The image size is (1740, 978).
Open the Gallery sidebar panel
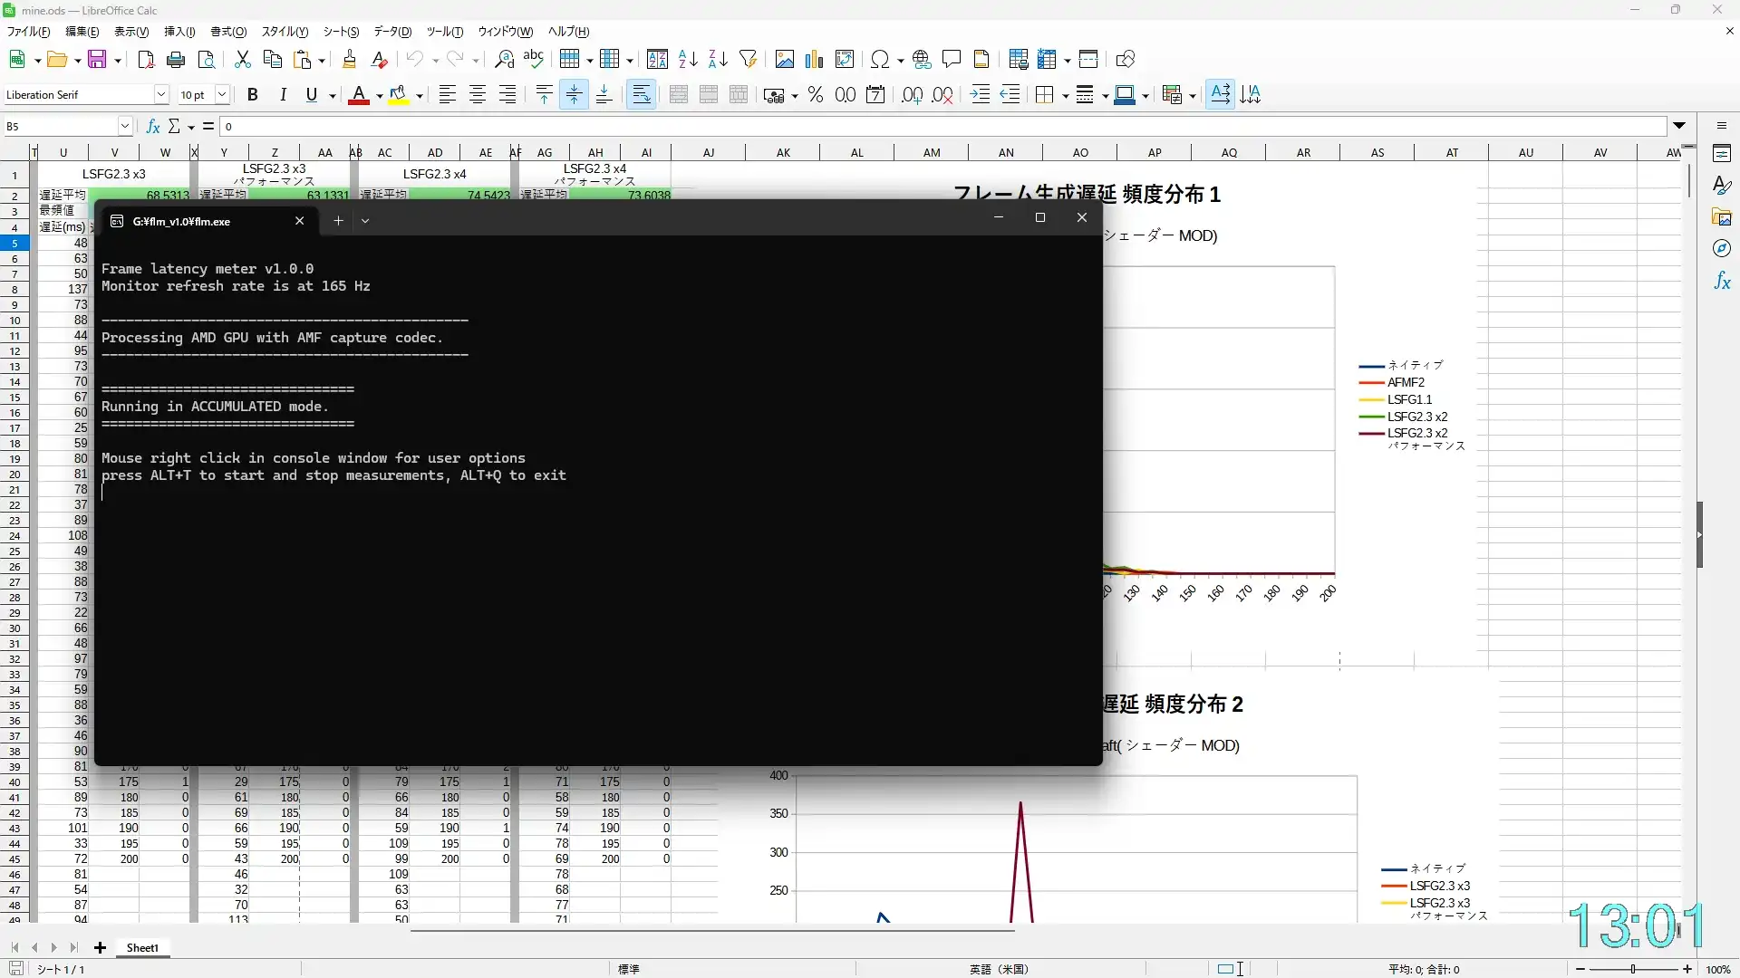click(1723, 216)
